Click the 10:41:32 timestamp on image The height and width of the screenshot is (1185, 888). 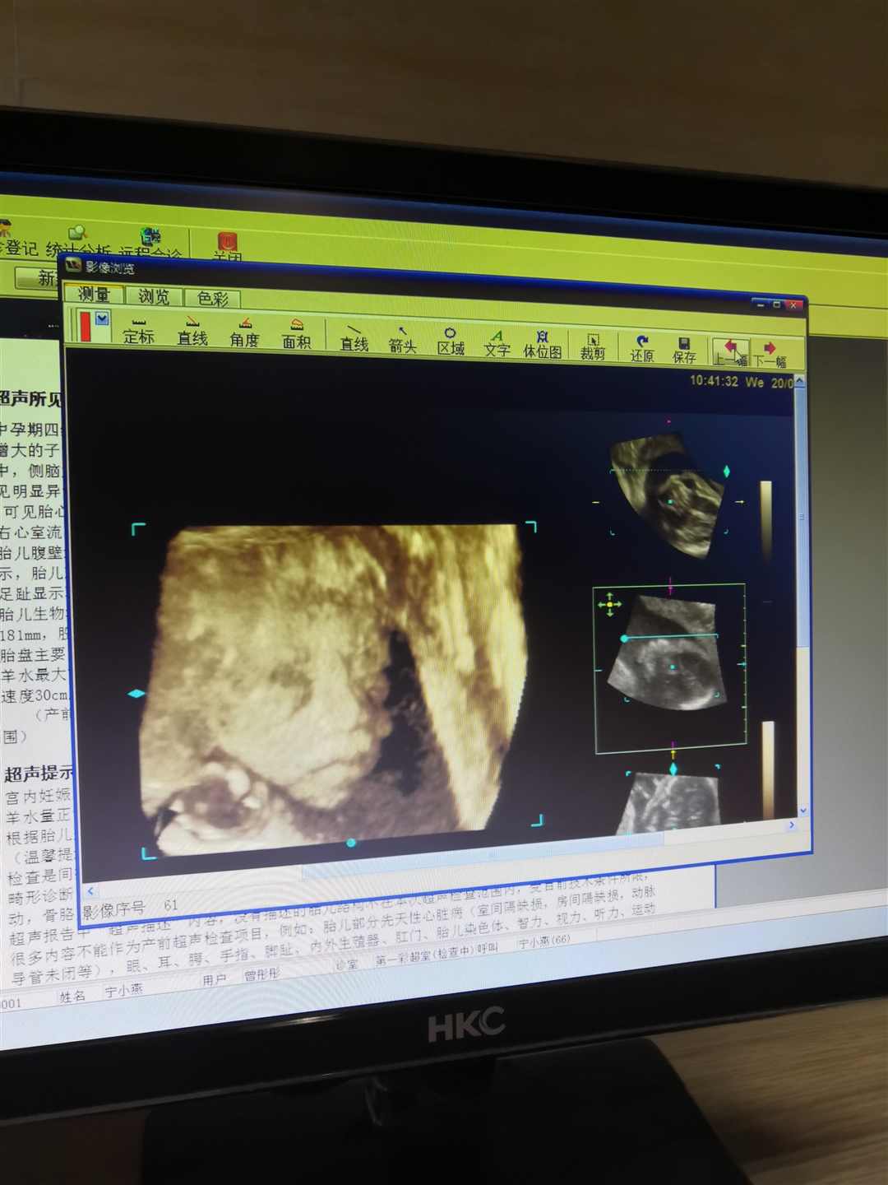coord(714,381)
